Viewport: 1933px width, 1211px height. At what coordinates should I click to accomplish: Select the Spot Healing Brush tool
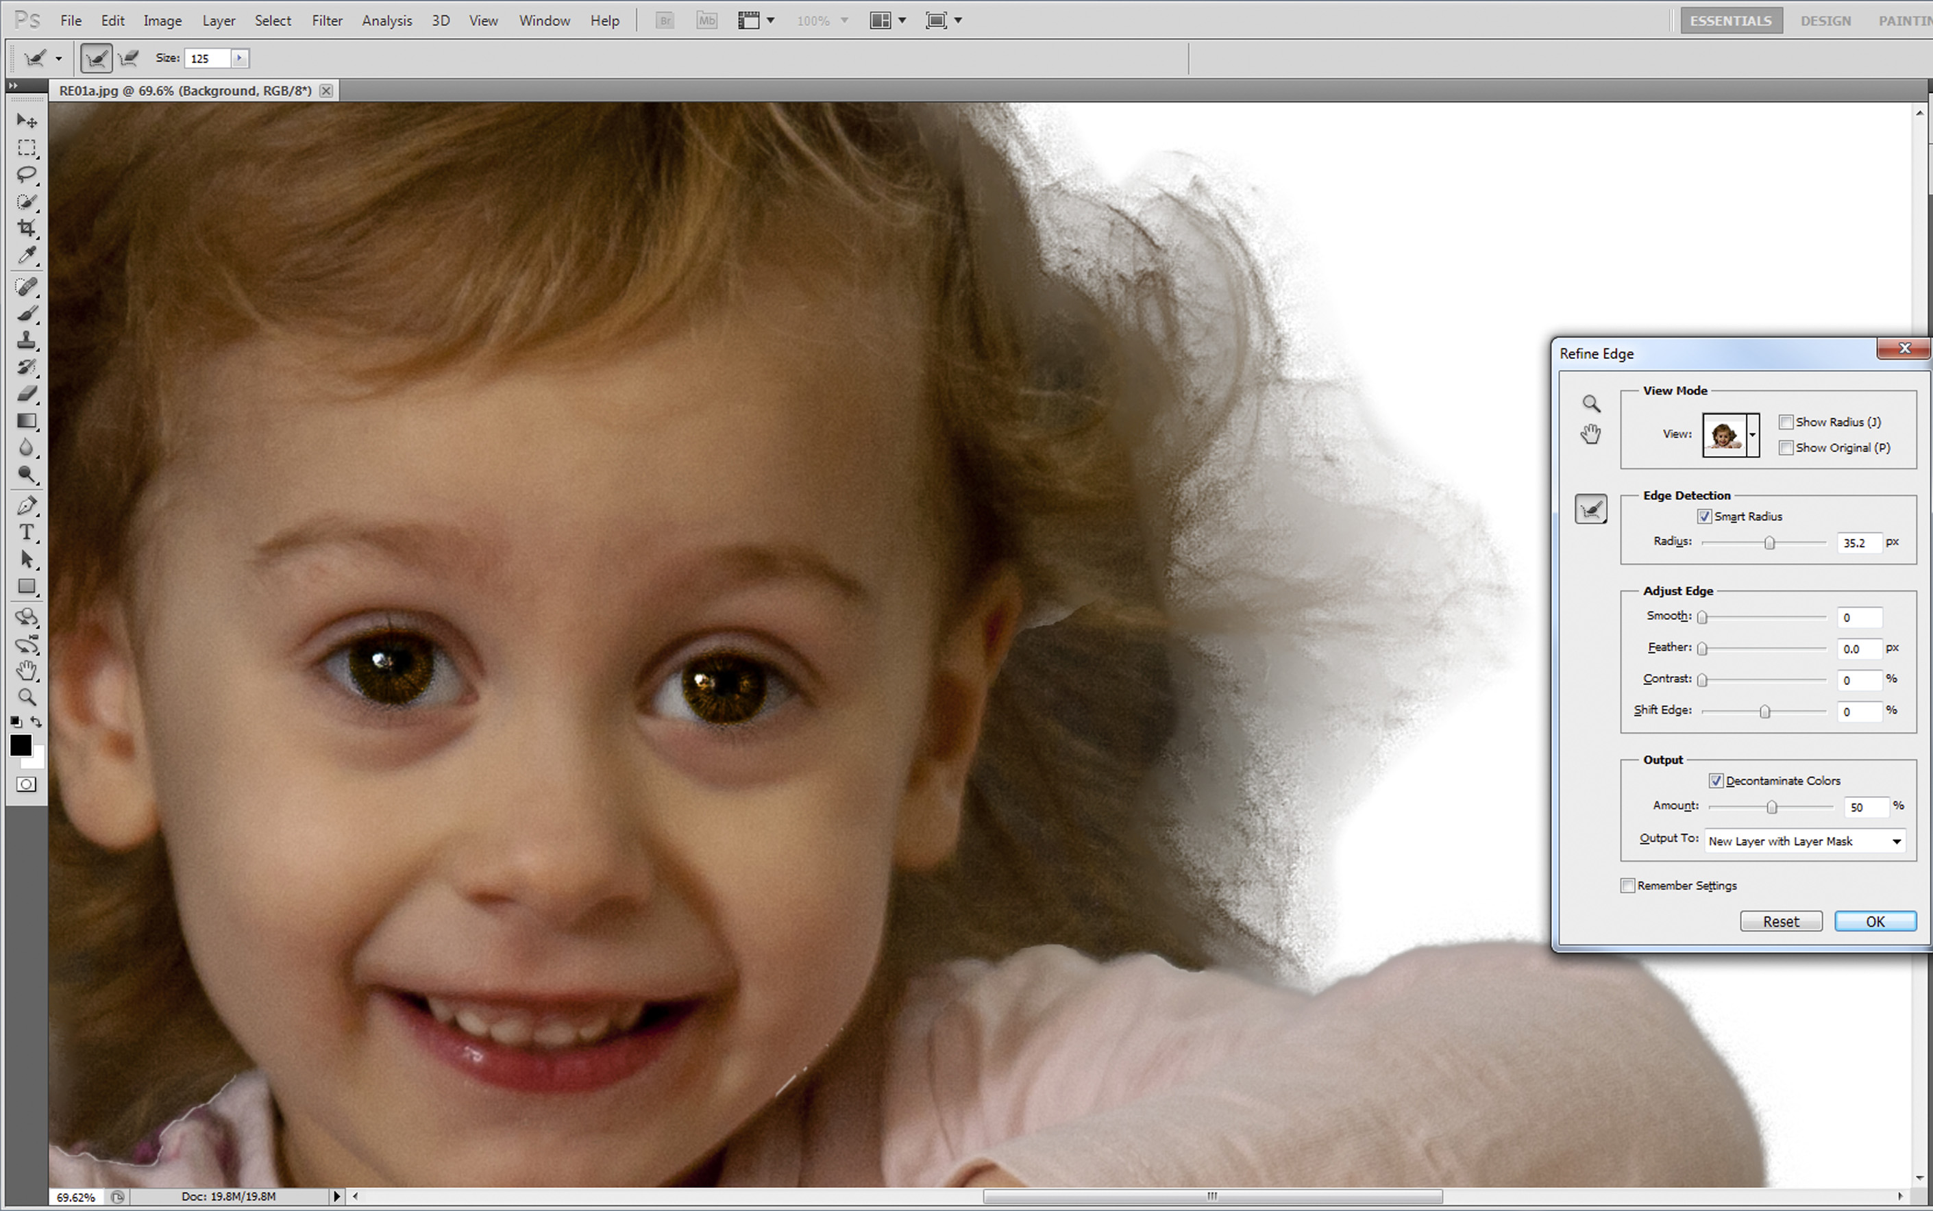tap(27, 287)
